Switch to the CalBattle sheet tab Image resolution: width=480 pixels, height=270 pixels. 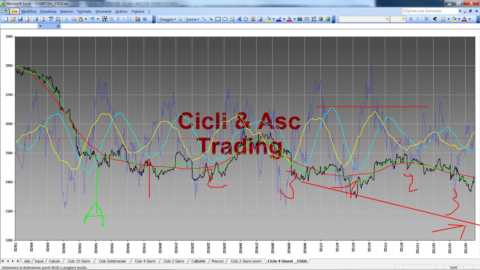[x=198, y=261]
